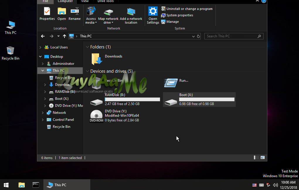Open Recycle Bin desktop icon
The height and width of the screenshot is (190, 299).
click(11, 53)
